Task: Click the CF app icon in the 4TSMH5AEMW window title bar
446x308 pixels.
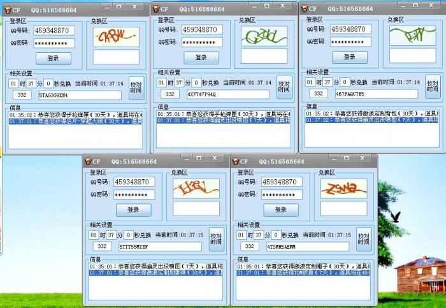Action: (x=236, y=161)
